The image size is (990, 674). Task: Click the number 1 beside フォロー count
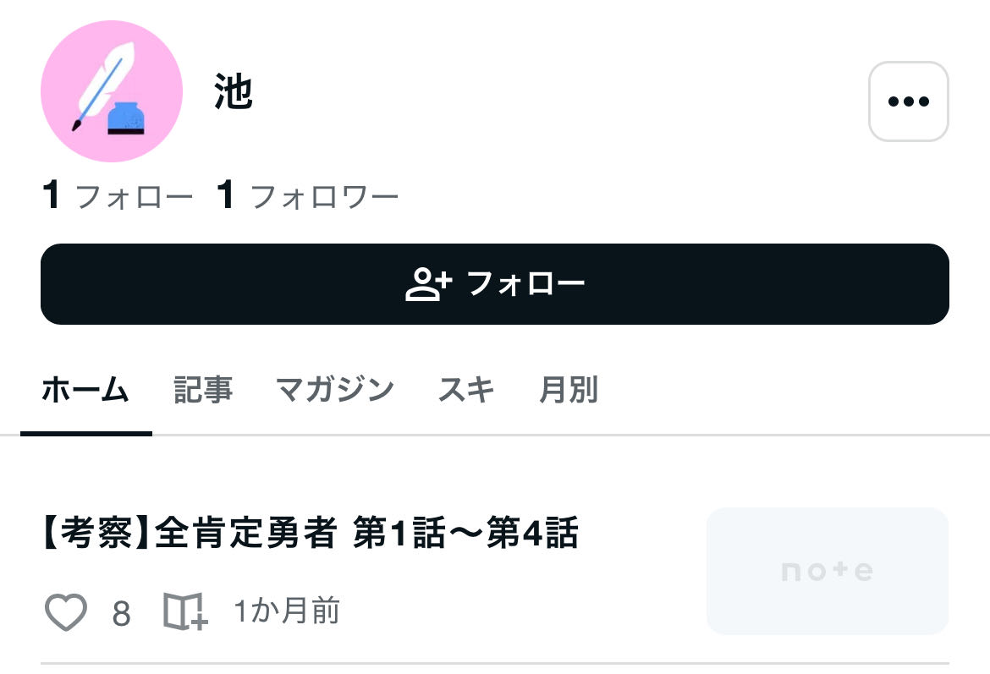pyautogui.click(x=52, y=196)
